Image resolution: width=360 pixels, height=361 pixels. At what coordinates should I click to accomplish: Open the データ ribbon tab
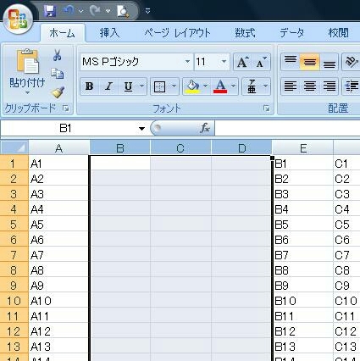click(x=291, y=33)
